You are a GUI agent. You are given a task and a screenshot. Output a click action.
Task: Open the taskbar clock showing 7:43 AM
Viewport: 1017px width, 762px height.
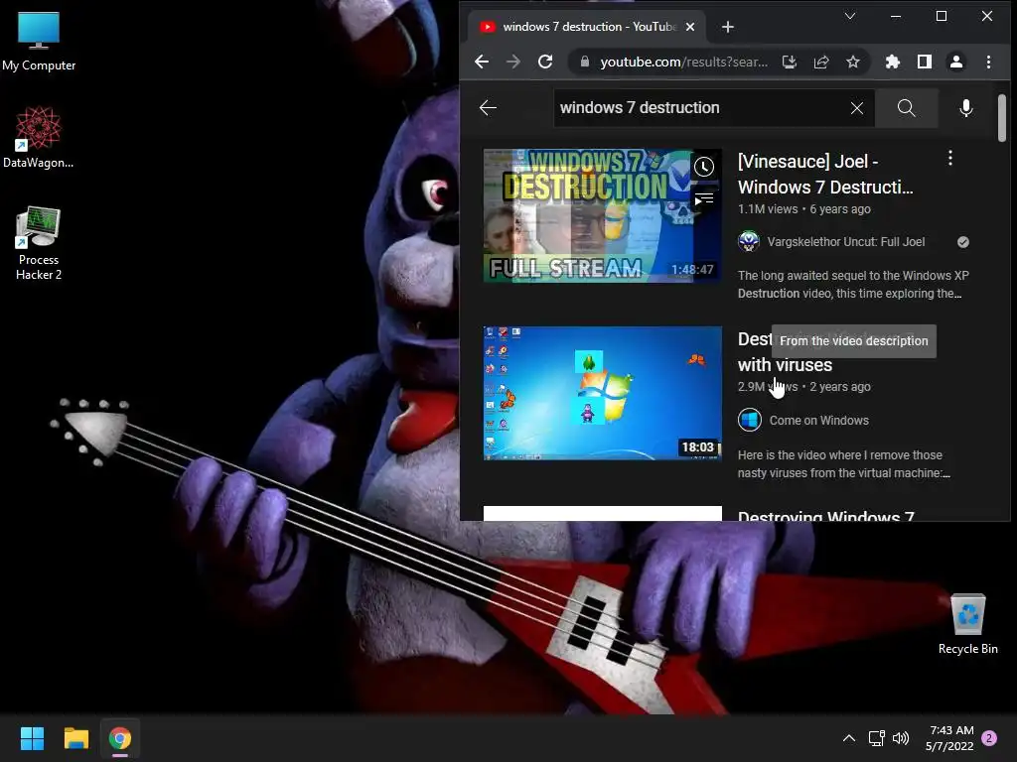pos(950,738)
